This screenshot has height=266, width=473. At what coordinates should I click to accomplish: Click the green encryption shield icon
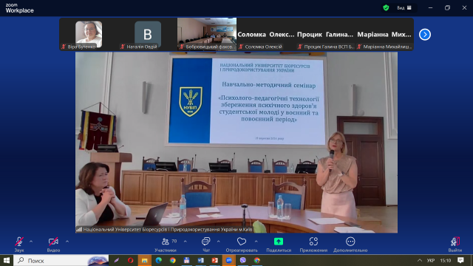pyautogui.click(x=386, y=8)
